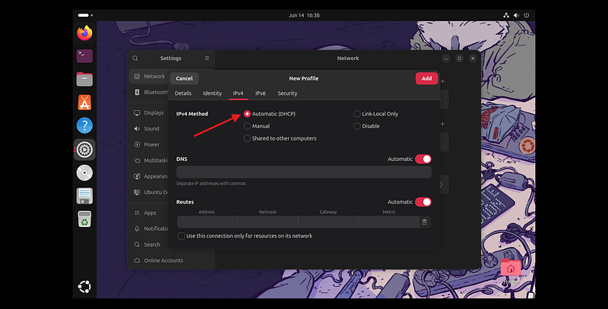Open Ubuntu App Center dock icon
Viewport: 608px width, 309px height.
pyautogui.click(x=84, y=102)
